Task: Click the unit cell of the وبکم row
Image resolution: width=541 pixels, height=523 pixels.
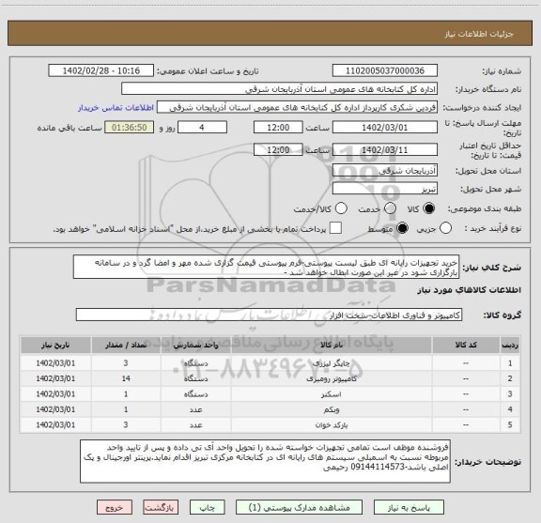Action: click(196, 409)
